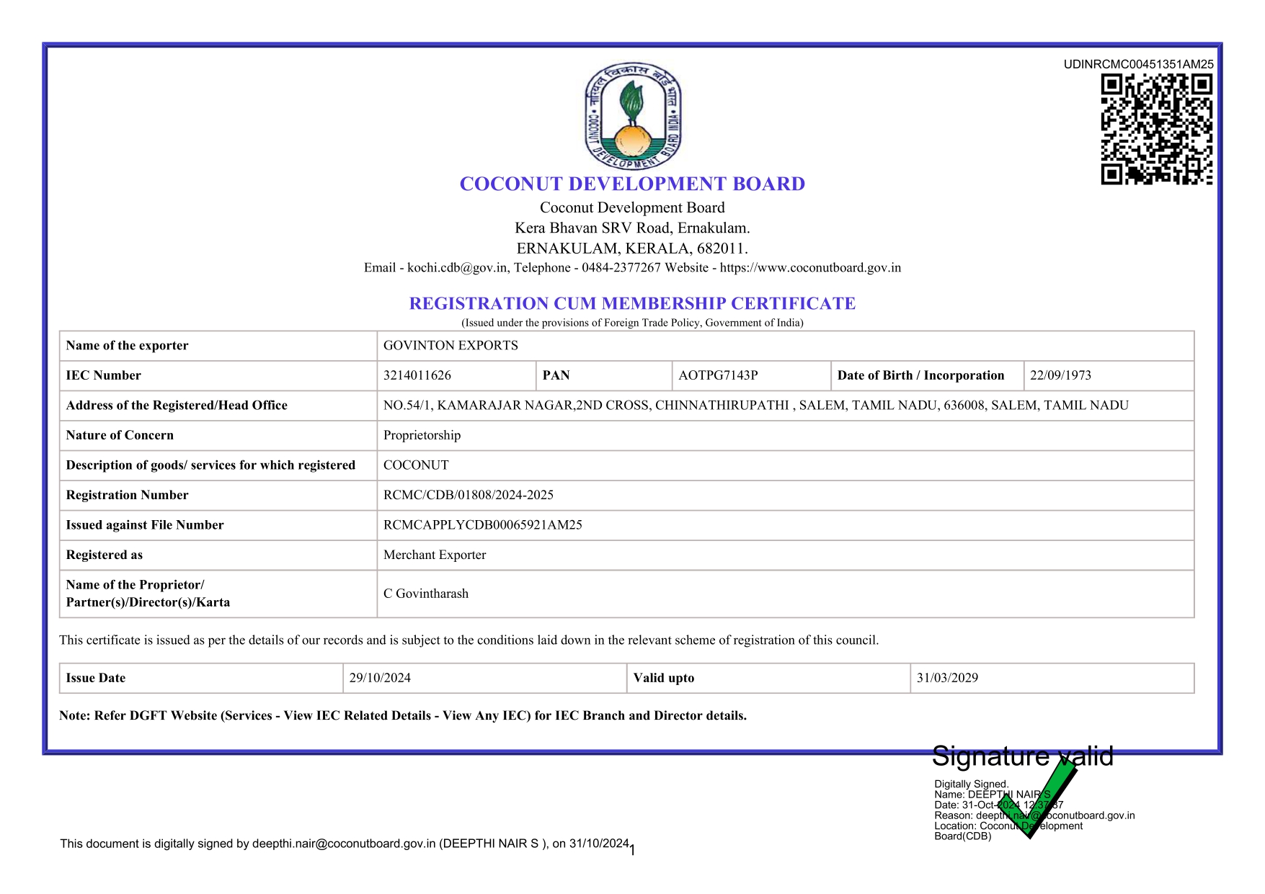
Task: Click the 'Registration Number' label
Action: [127, 495]
